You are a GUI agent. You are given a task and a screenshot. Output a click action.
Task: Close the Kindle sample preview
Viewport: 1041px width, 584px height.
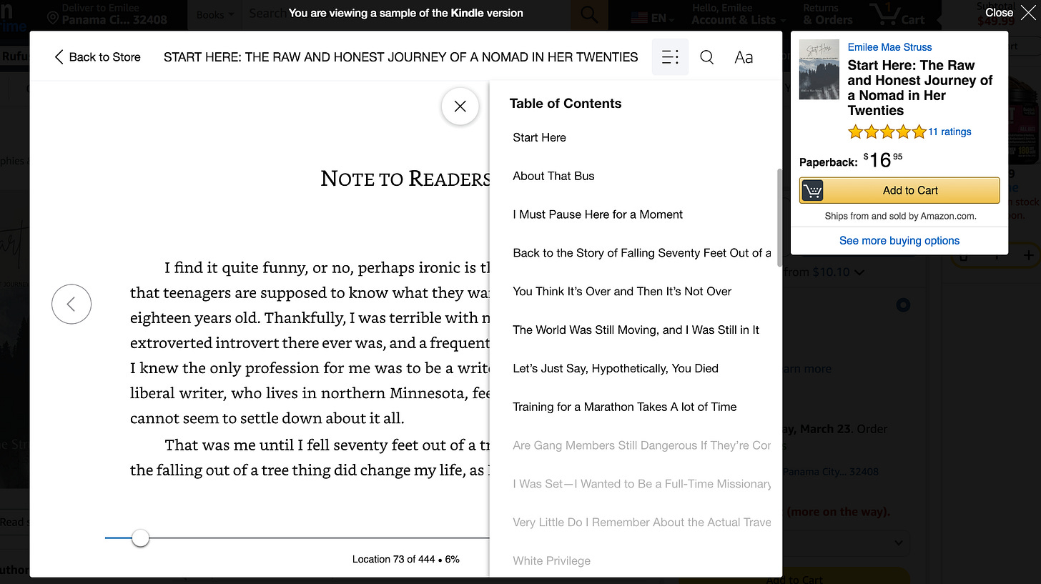coord(1010,13)
